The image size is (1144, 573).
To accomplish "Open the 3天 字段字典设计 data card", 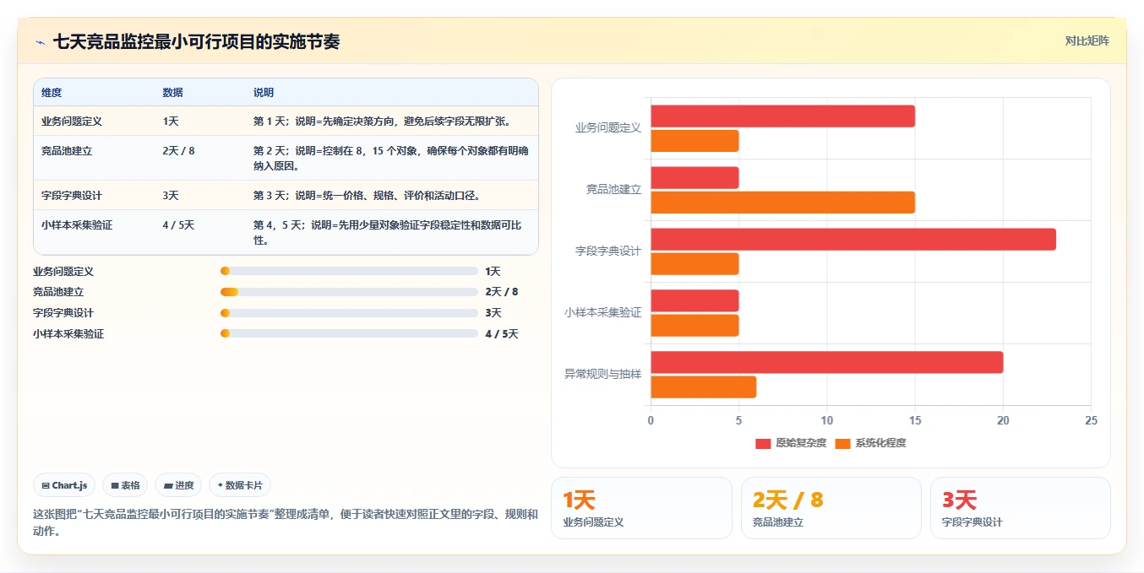I will tap(1021, 508).
